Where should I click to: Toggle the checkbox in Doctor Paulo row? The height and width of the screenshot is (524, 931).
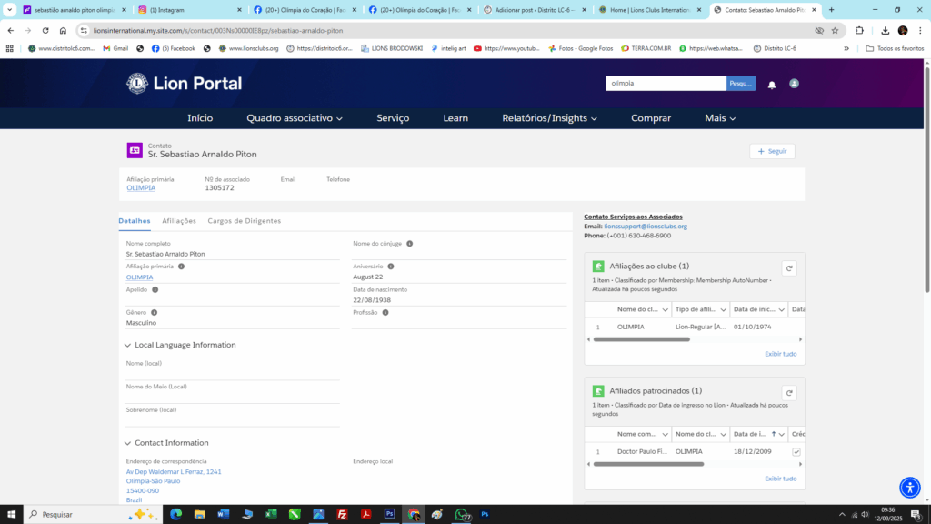(796, 452)
